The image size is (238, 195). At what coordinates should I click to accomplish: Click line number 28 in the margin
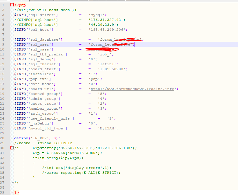click(3, 138)
